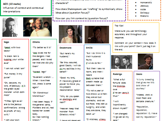Click the quote 'I am not what I am'
This screenshot has width=162, height=121.
coord(14,69)
